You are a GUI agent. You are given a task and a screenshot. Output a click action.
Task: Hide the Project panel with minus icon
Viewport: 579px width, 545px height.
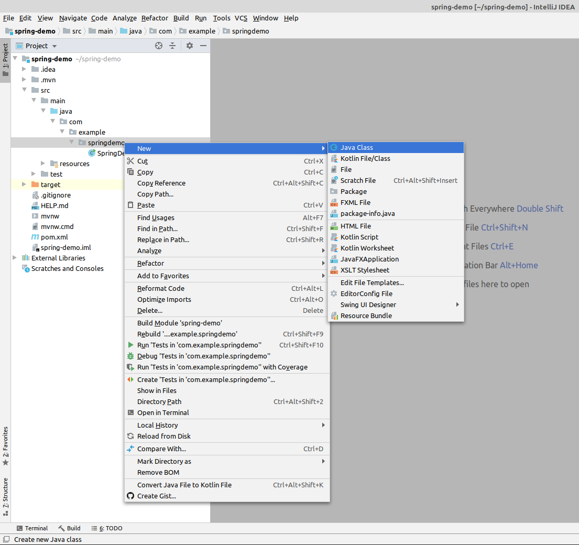tap(203, 46)
